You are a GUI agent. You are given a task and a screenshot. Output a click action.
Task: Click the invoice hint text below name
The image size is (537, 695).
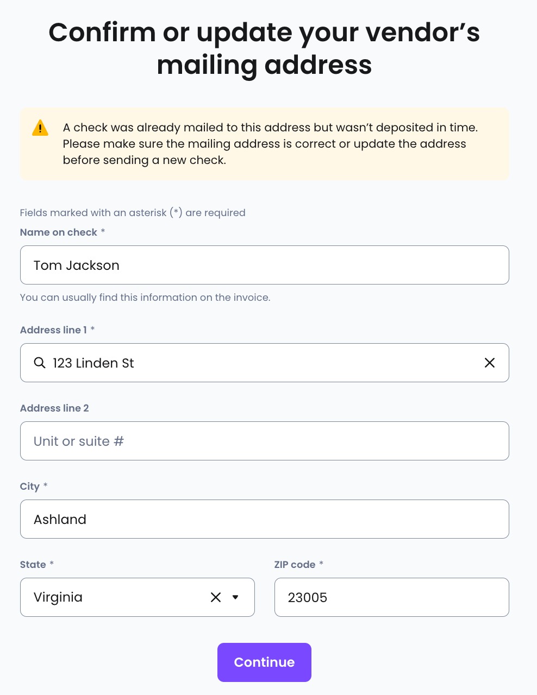tap(145, 298)
